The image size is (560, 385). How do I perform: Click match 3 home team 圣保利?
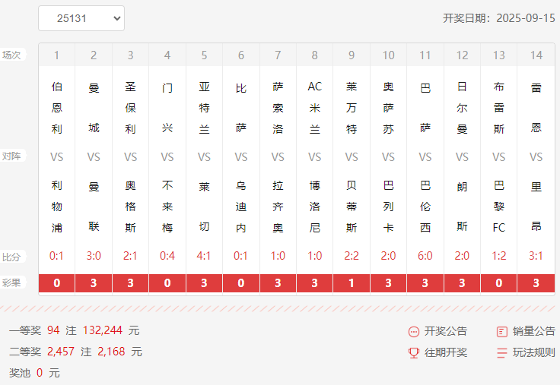click(x=130, y=108)
